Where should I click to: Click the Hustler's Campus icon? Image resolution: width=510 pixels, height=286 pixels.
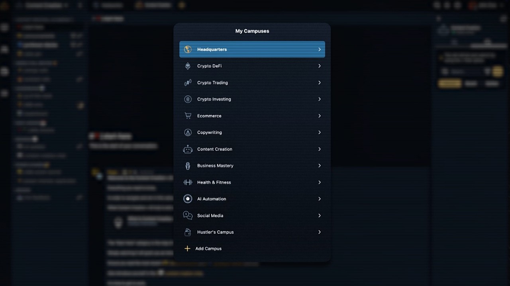[x=188, y=232]
